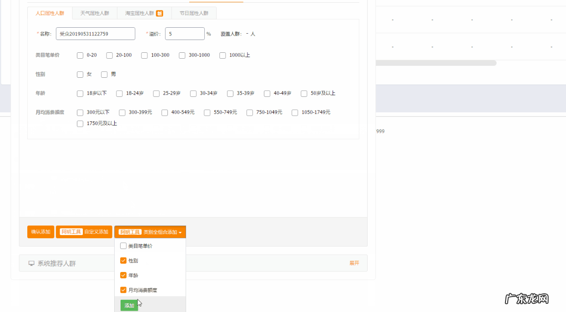Click the green 添加 button in the dropdown
The height and width of the screenshot is (312, 566).
click(x=129, y=305)
